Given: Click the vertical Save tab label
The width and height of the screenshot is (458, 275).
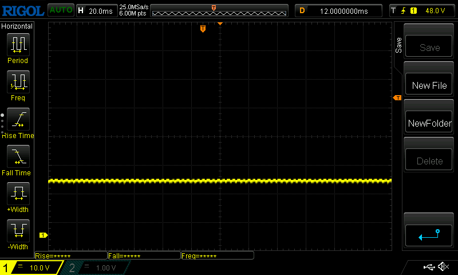Looking at the screenshot, I should pos(398,45).
